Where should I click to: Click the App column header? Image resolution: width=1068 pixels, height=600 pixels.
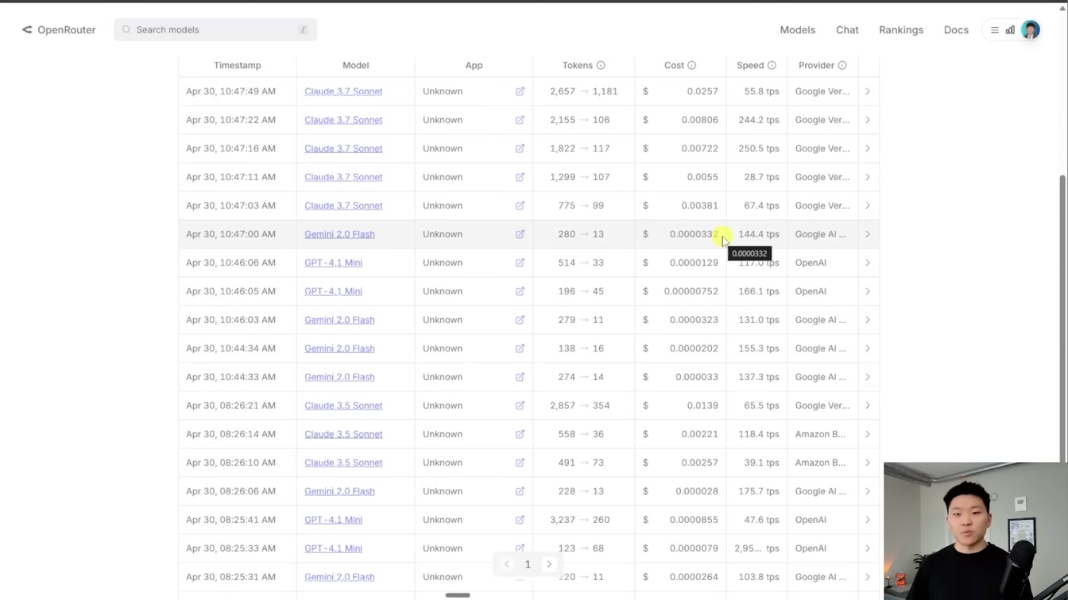coord(474,65)
